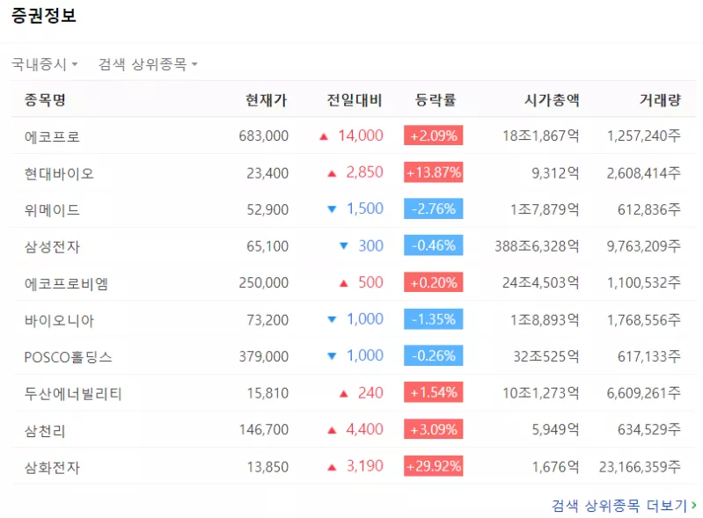Open the 두산에너빌리티 stock
703x518 pixels.
click(x=73, y=393)
